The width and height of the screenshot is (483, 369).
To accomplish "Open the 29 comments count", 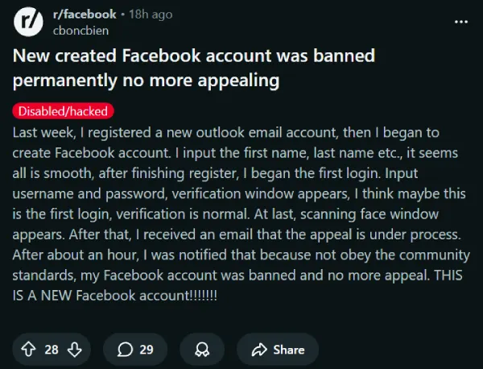I will click(x=147, y=349).
